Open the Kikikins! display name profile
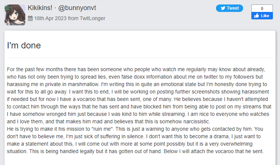The image size is (280, 165). coord(40,8)
